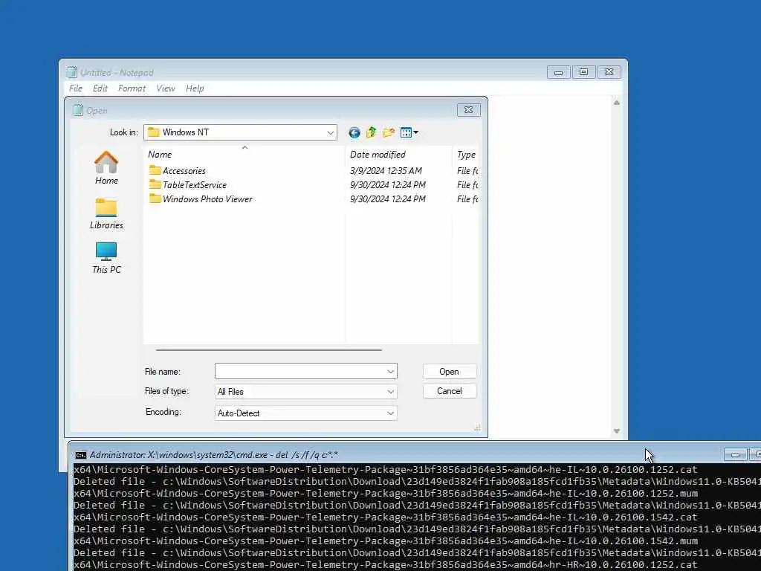The height and width of the screenshot is (571, 761).
Task: Go back using the blue arrow icon
Action: (354, 132)
